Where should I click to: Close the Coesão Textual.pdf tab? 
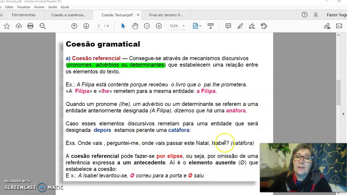138,15
